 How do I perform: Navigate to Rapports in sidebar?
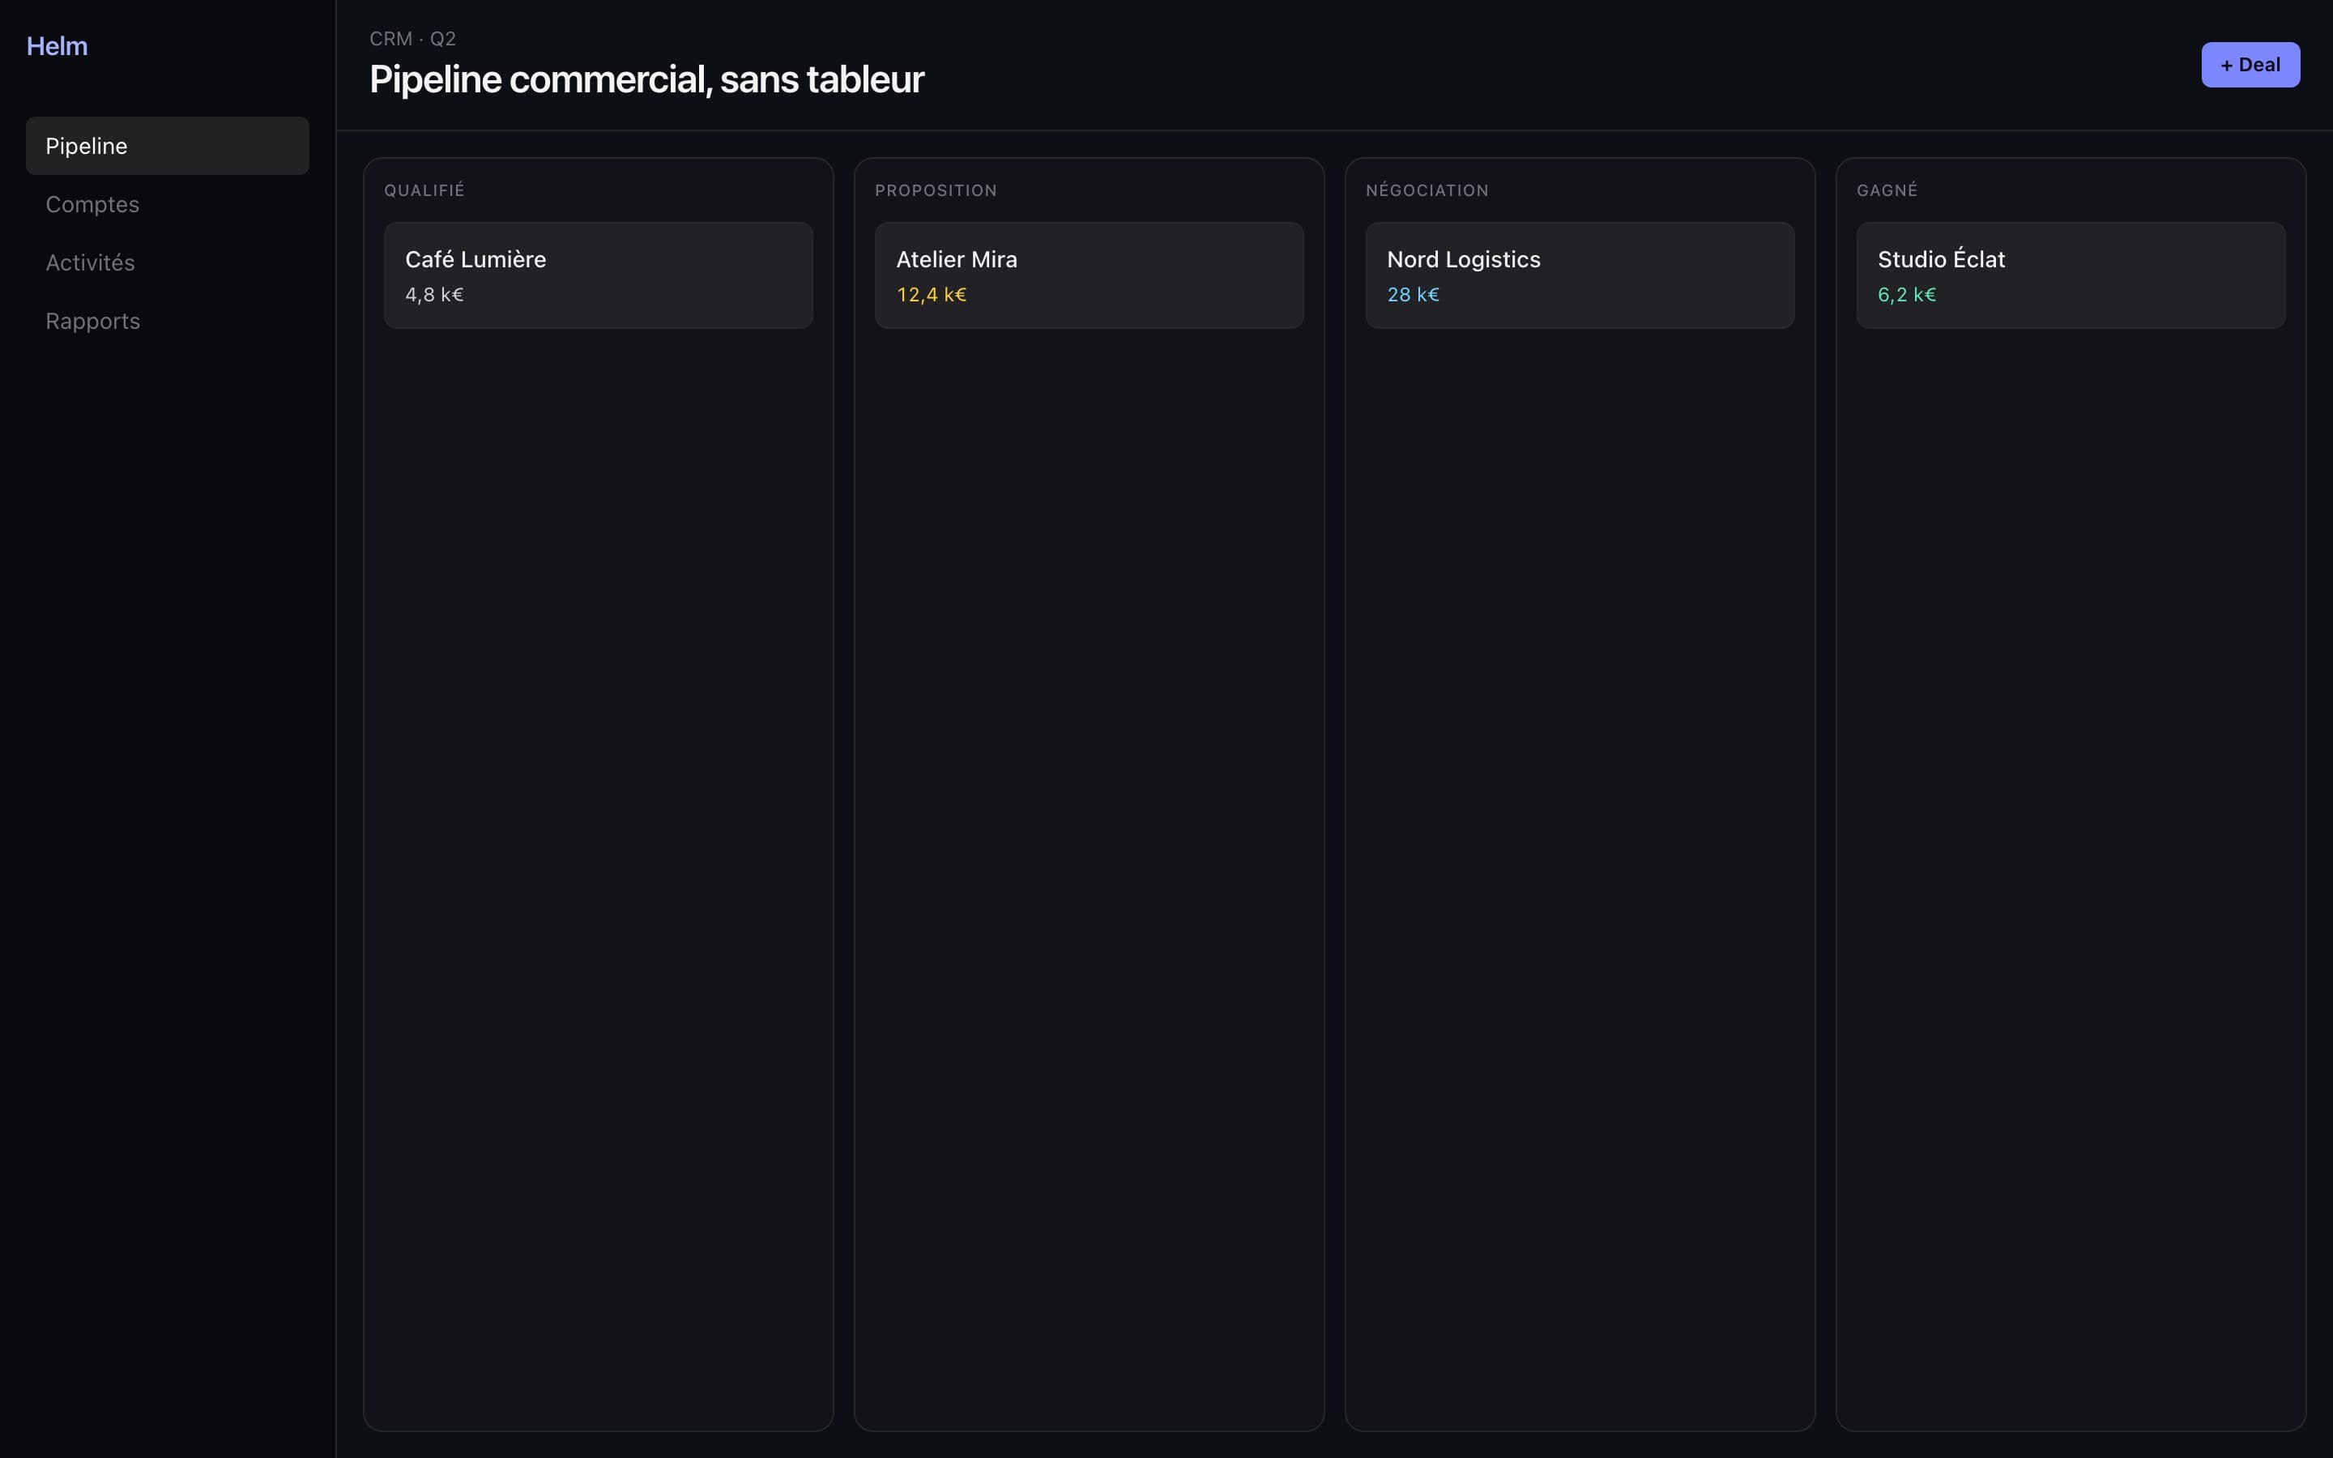[x=167, y=321]
